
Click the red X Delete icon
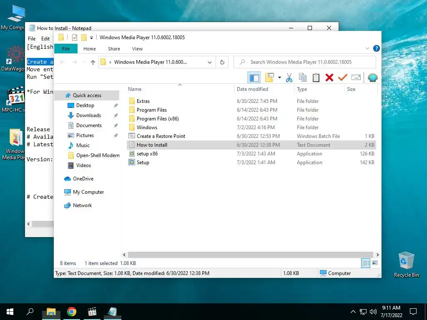pyautogui.click(x=329, y=77)
